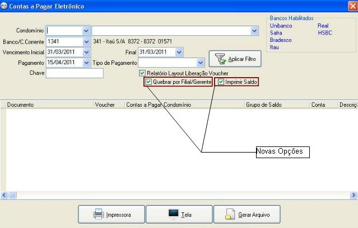Click the Impressora printer button
The width and height of the screenshot is (358, 228).
tap(111, 214)
